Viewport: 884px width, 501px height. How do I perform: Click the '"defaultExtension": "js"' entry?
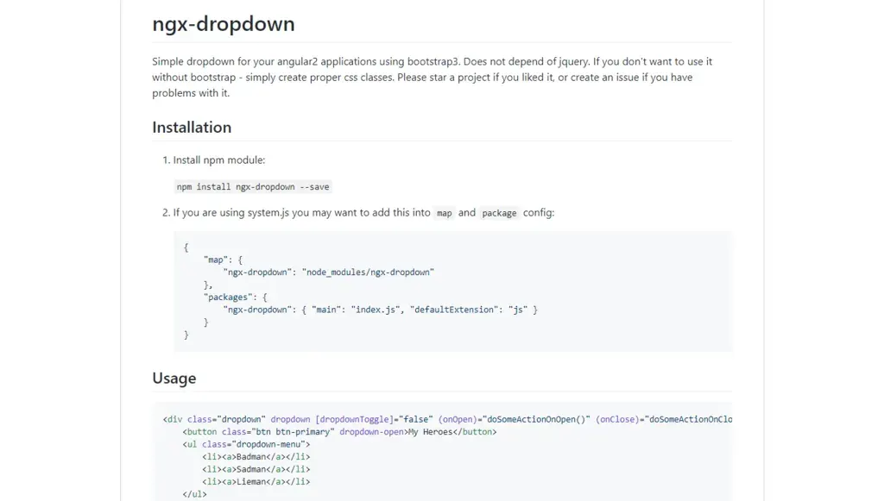tap(469, 310)
